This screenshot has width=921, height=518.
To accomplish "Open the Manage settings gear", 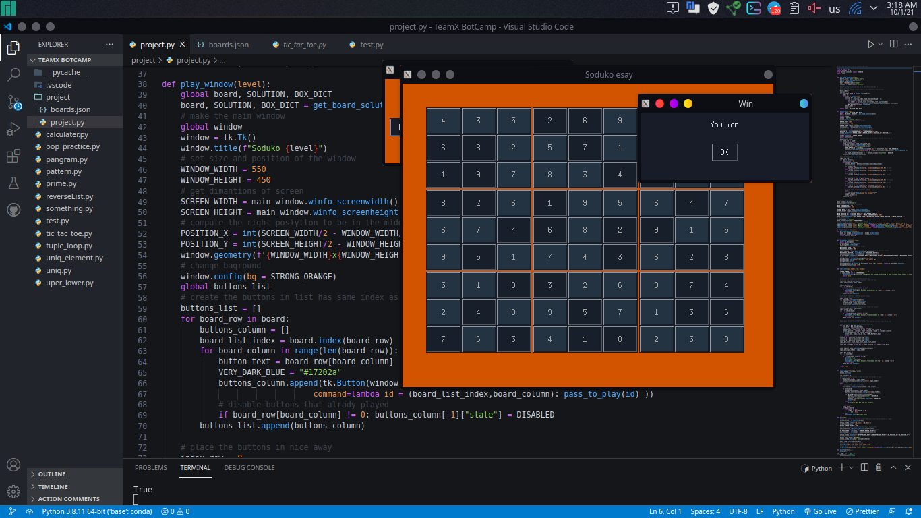I will click(13, 492).
